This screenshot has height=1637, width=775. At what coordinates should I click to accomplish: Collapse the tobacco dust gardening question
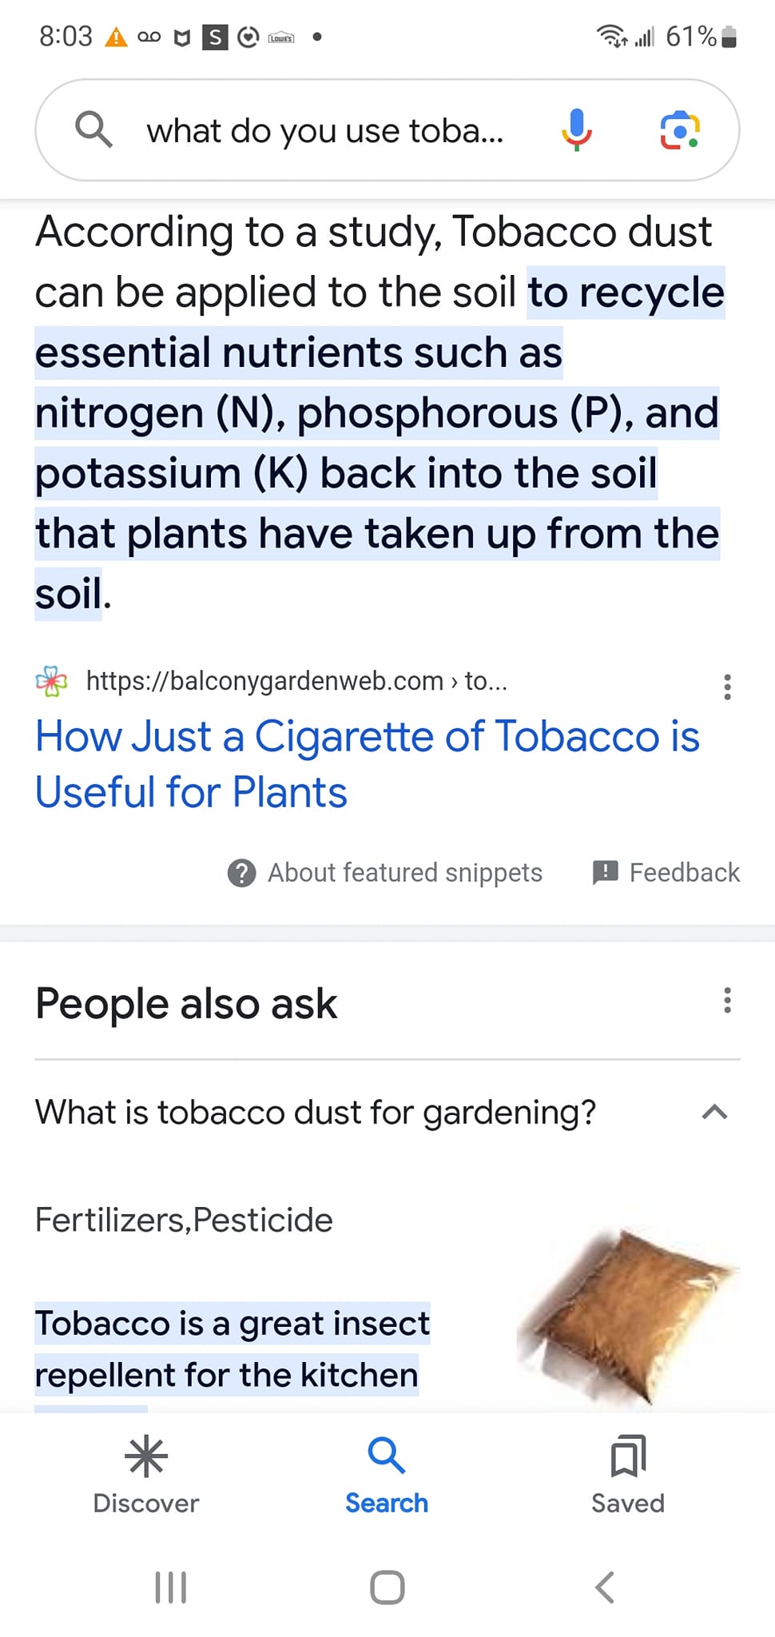coord(714,1112)
